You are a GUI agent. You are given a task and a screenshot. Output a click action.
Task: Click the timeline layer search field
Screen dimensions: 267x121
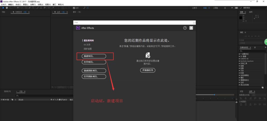click(44, 96)
